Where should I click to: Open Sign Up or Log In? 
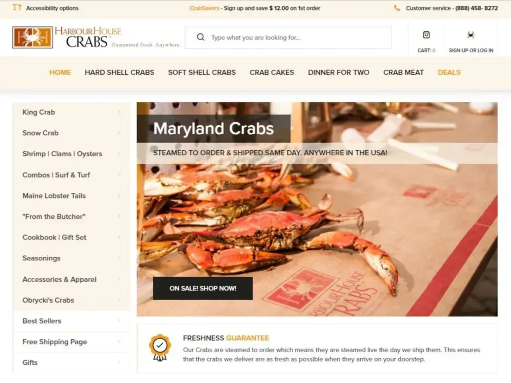[471, 50]
